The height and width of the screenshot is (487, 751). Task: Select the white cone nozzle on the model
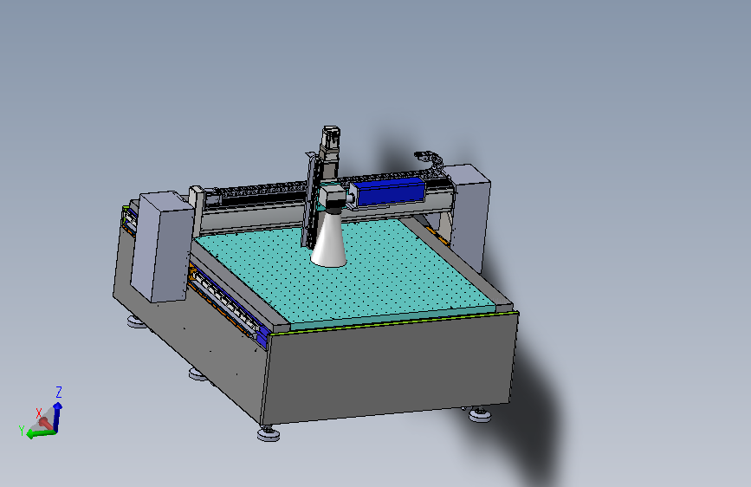click(x=329, y=239)
